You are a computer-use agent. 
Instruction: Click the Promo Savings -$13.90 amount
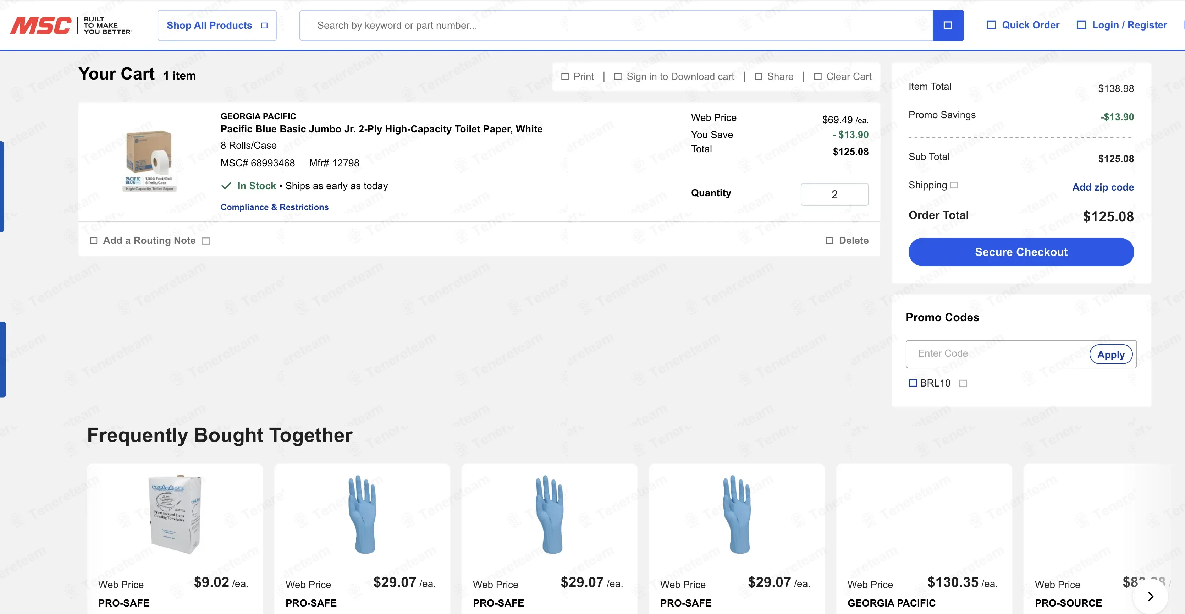pos(1117,117)
